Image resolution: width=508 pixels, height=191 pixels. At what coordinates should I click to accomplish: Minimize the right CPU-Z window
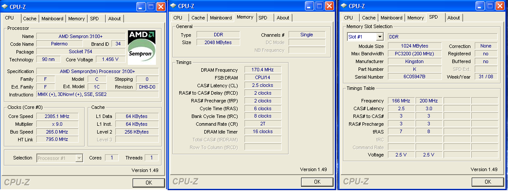479,6
